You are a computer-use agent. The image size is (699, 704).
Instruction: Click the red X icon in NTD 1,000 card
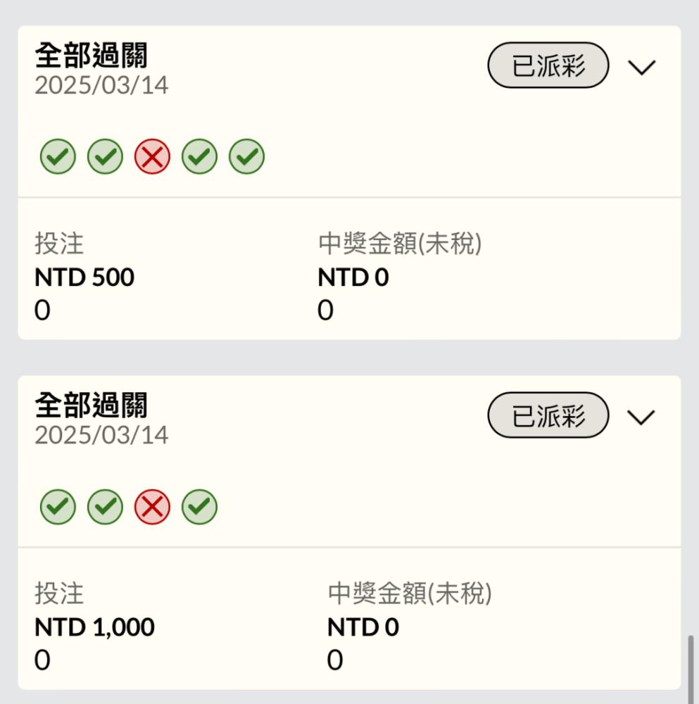tap(152, 506)
